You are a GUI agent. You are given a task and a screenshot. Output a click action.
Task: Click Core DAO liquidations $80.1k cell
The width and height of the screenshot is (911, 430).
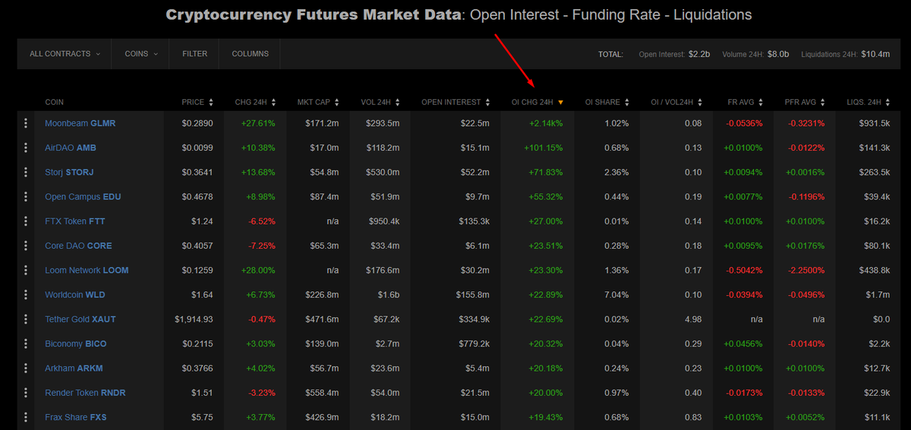tap(877, 246)
